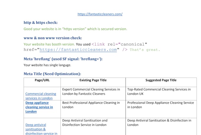
Task: Select 'Meta Title (Need Optimization):' heading
Action: pyautogui.click(x=52, y=74)
